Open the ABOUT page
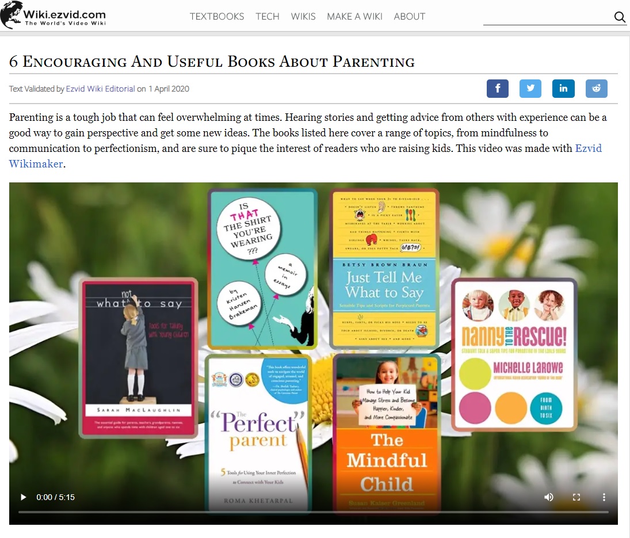The image size is (630, 538). pos(410,17)
